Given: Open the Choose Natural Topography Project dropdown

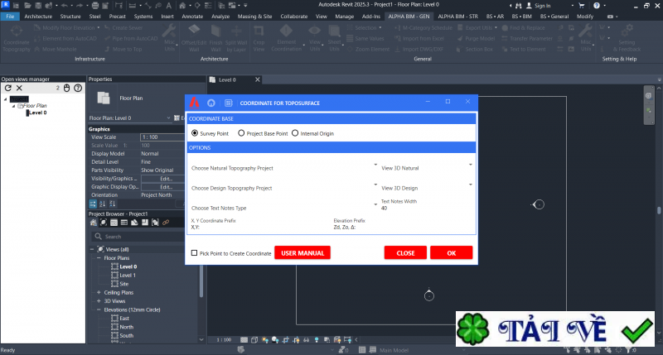Looking at the screenshot, I should pos(375,164).
